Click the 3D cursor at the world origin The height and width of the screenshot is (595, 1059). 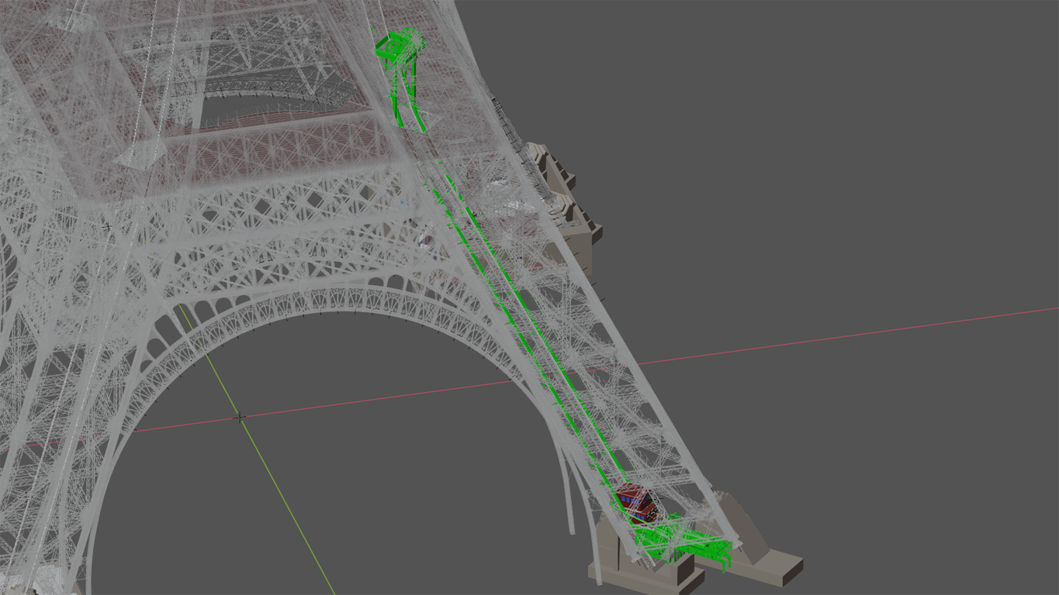pyautogui.click(x=240, y=417)
